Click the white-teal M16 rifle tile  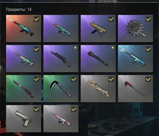point(24,59)
